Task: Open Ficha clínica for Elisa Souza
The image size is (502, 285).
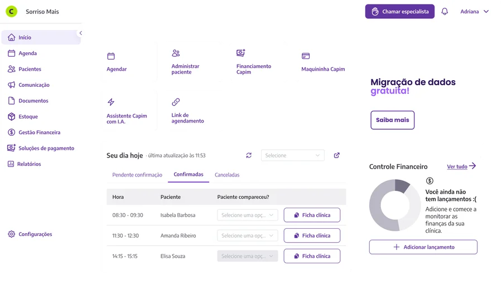Action: (312, 256)
